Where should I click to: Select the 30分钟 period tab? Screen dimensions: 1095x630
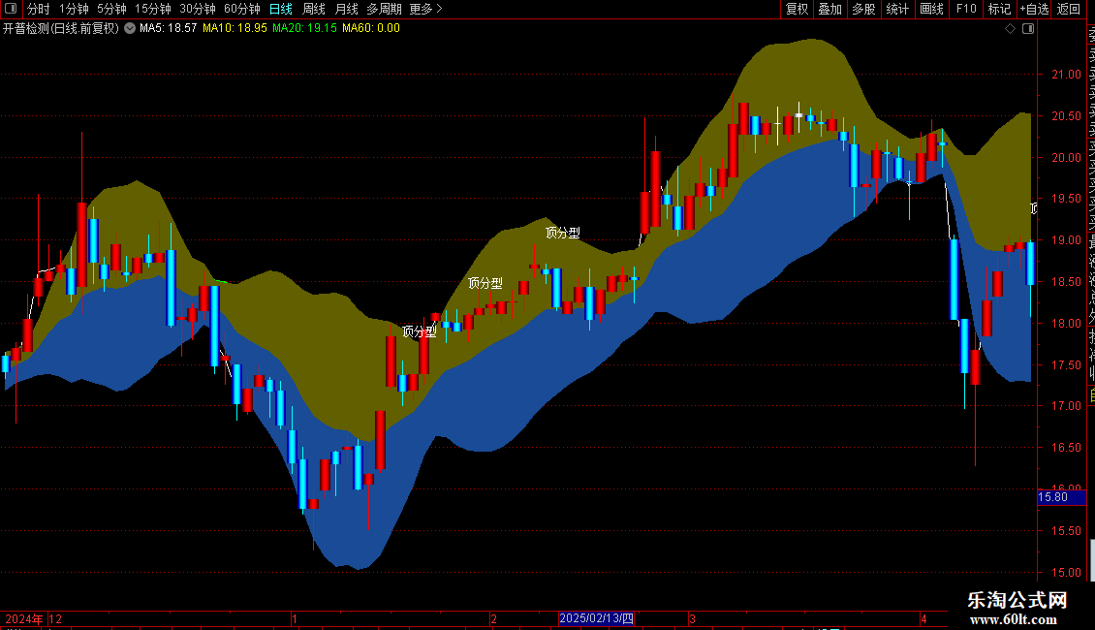coord(198,9)
